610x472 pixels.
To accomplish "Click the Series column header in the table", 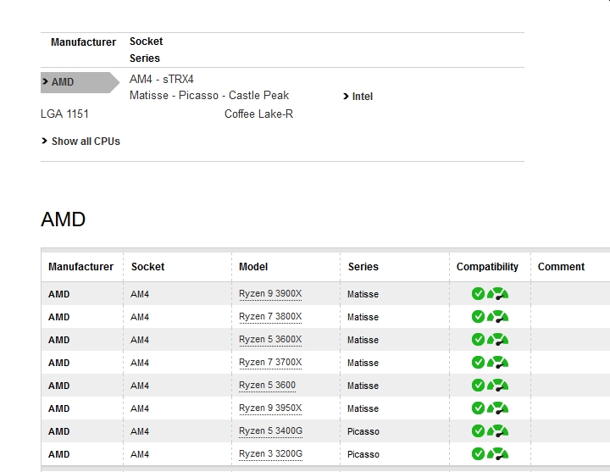I will coord(363,267).
